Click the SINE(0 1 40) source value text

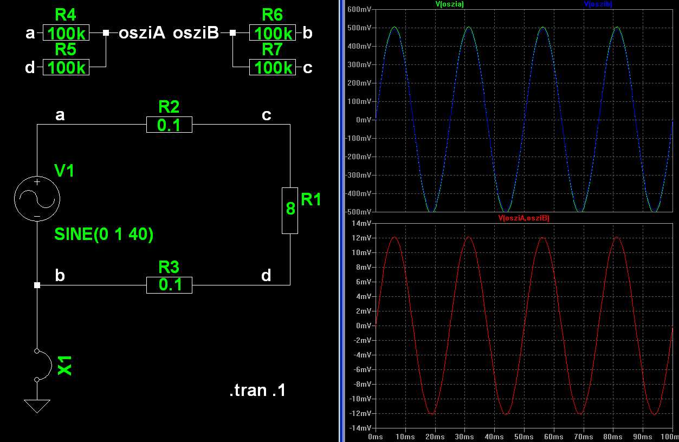(104, 235)
